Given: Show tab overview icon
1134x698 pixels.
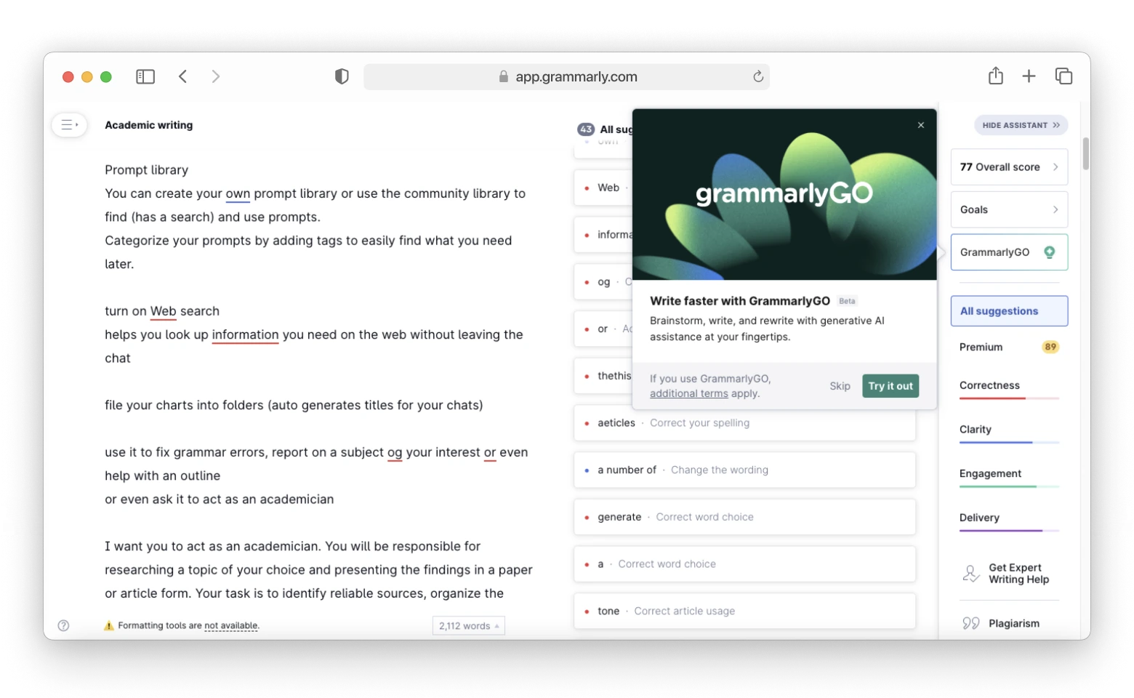Looking at the screenshot, I should coord(1063,76).
